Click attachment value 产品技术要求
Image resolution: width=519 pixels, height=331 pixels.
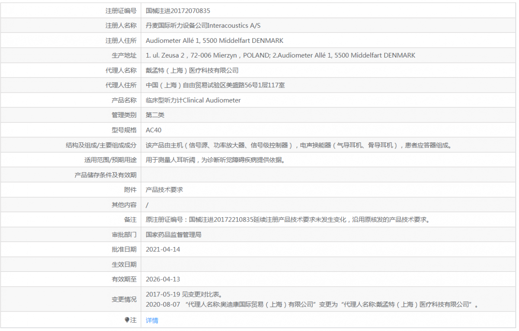(x=164, y=190)
